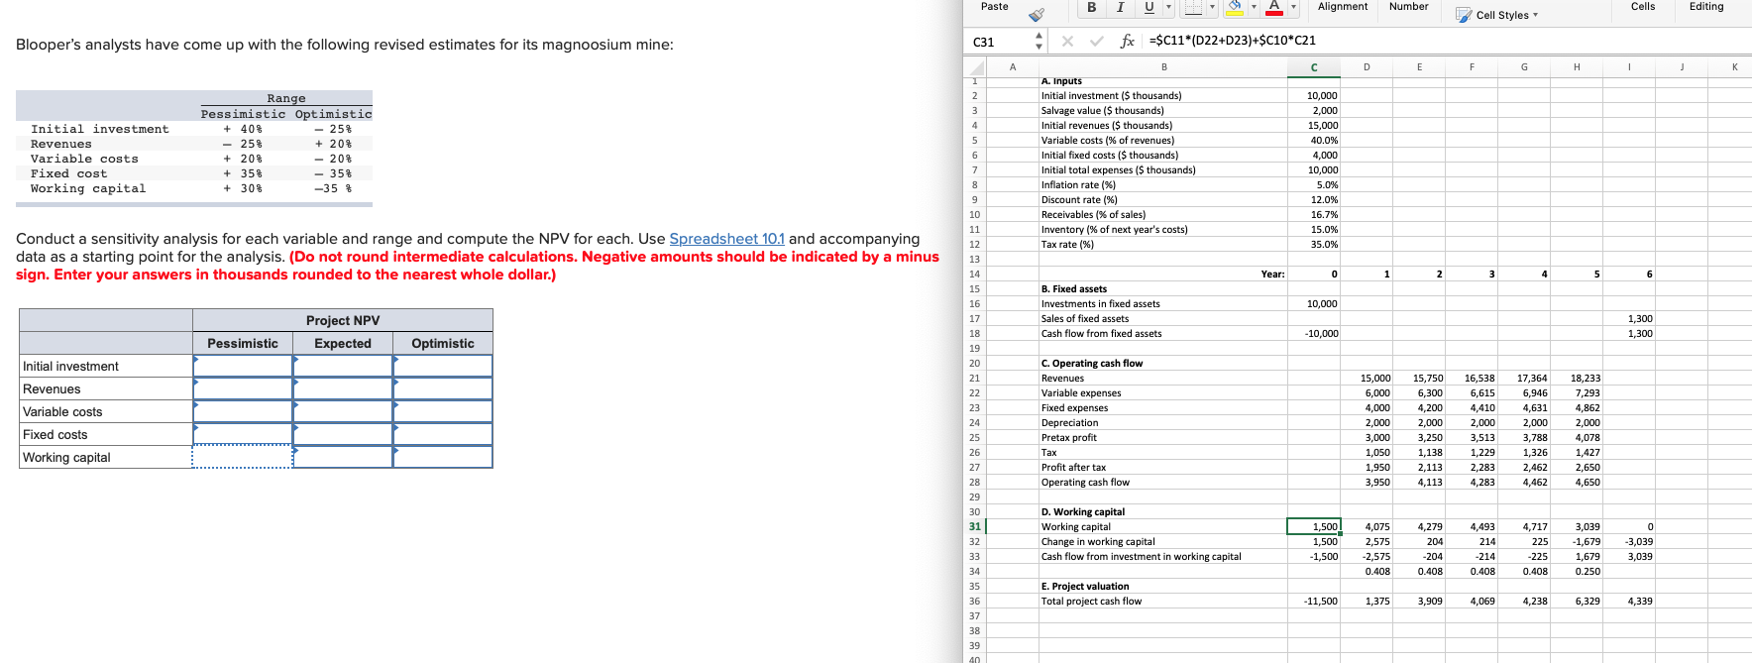Select the 'B. Fixed assets' label cell
Screen dimensions: 1752x663
(1163, 288)
